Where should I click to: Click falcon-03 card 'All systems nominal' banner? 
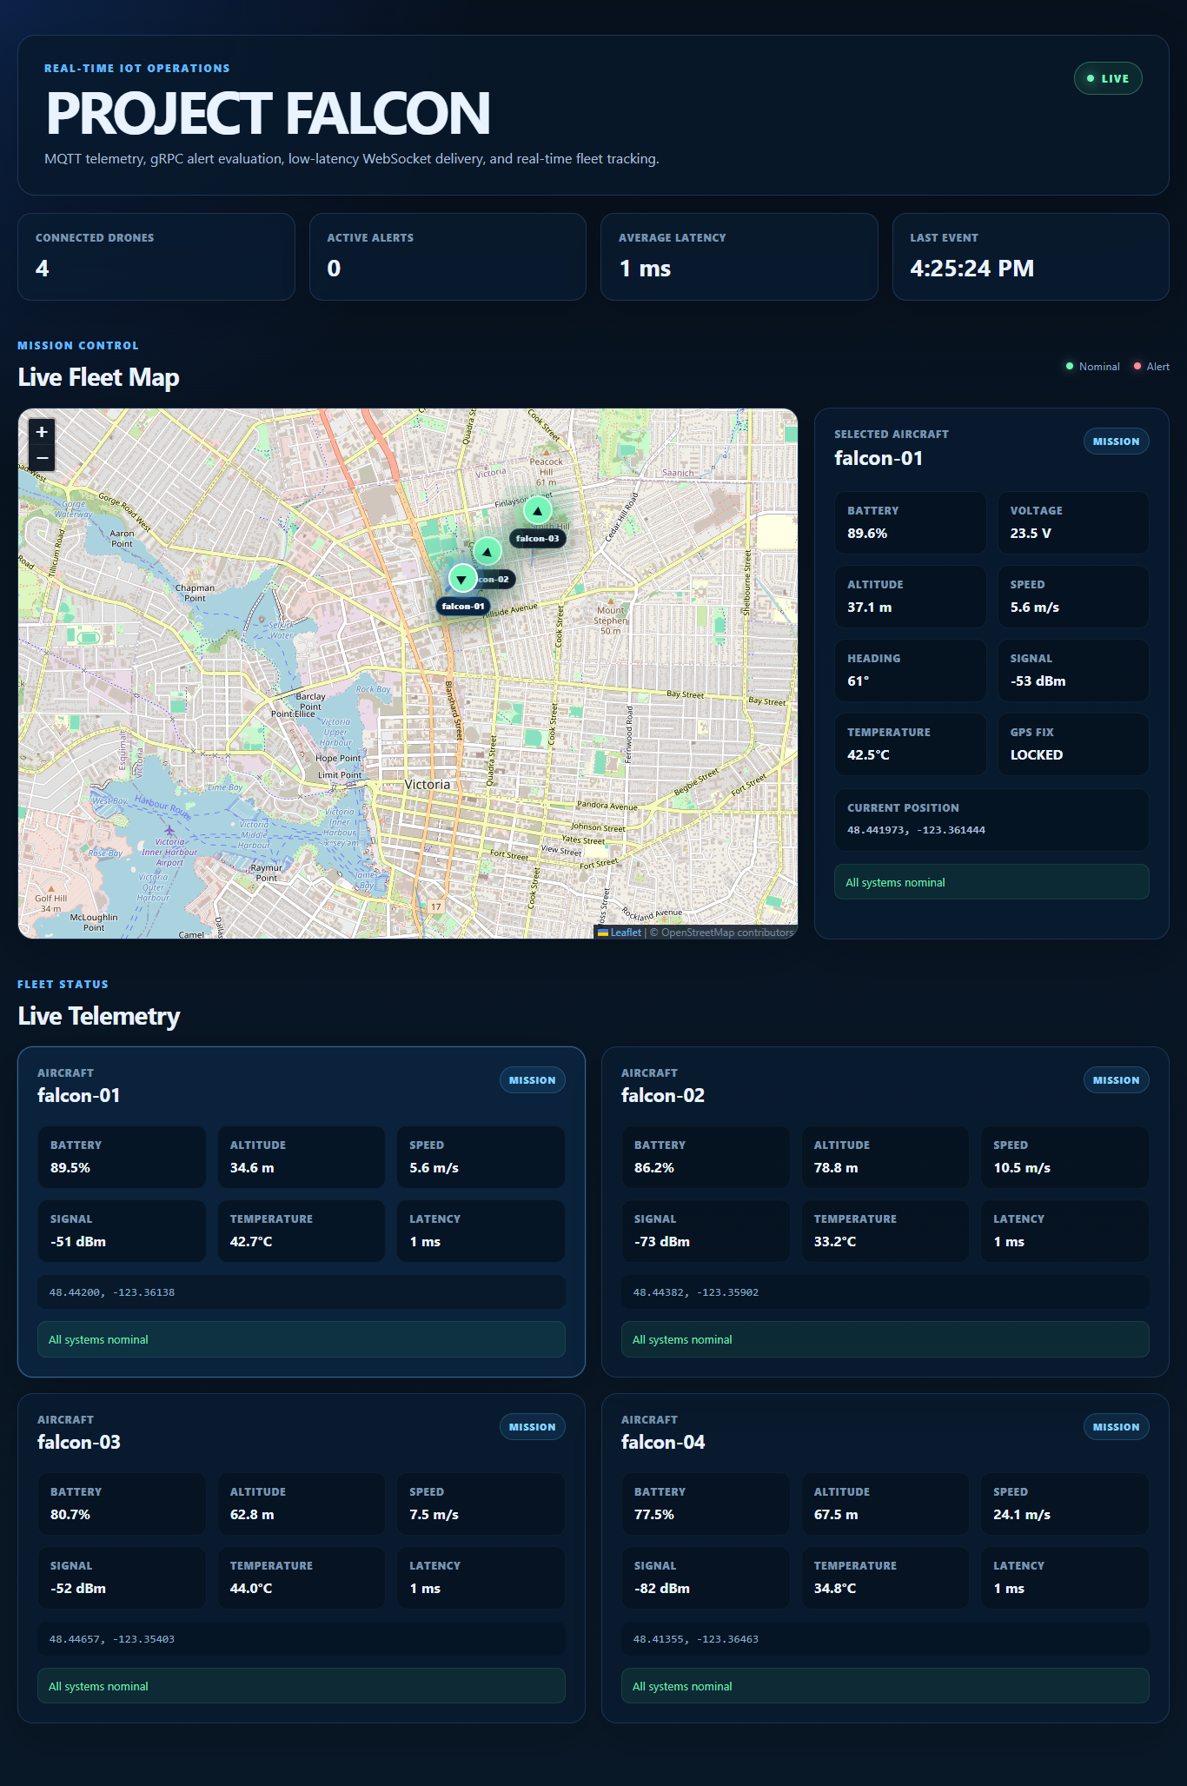click(x=302, y=1686)
